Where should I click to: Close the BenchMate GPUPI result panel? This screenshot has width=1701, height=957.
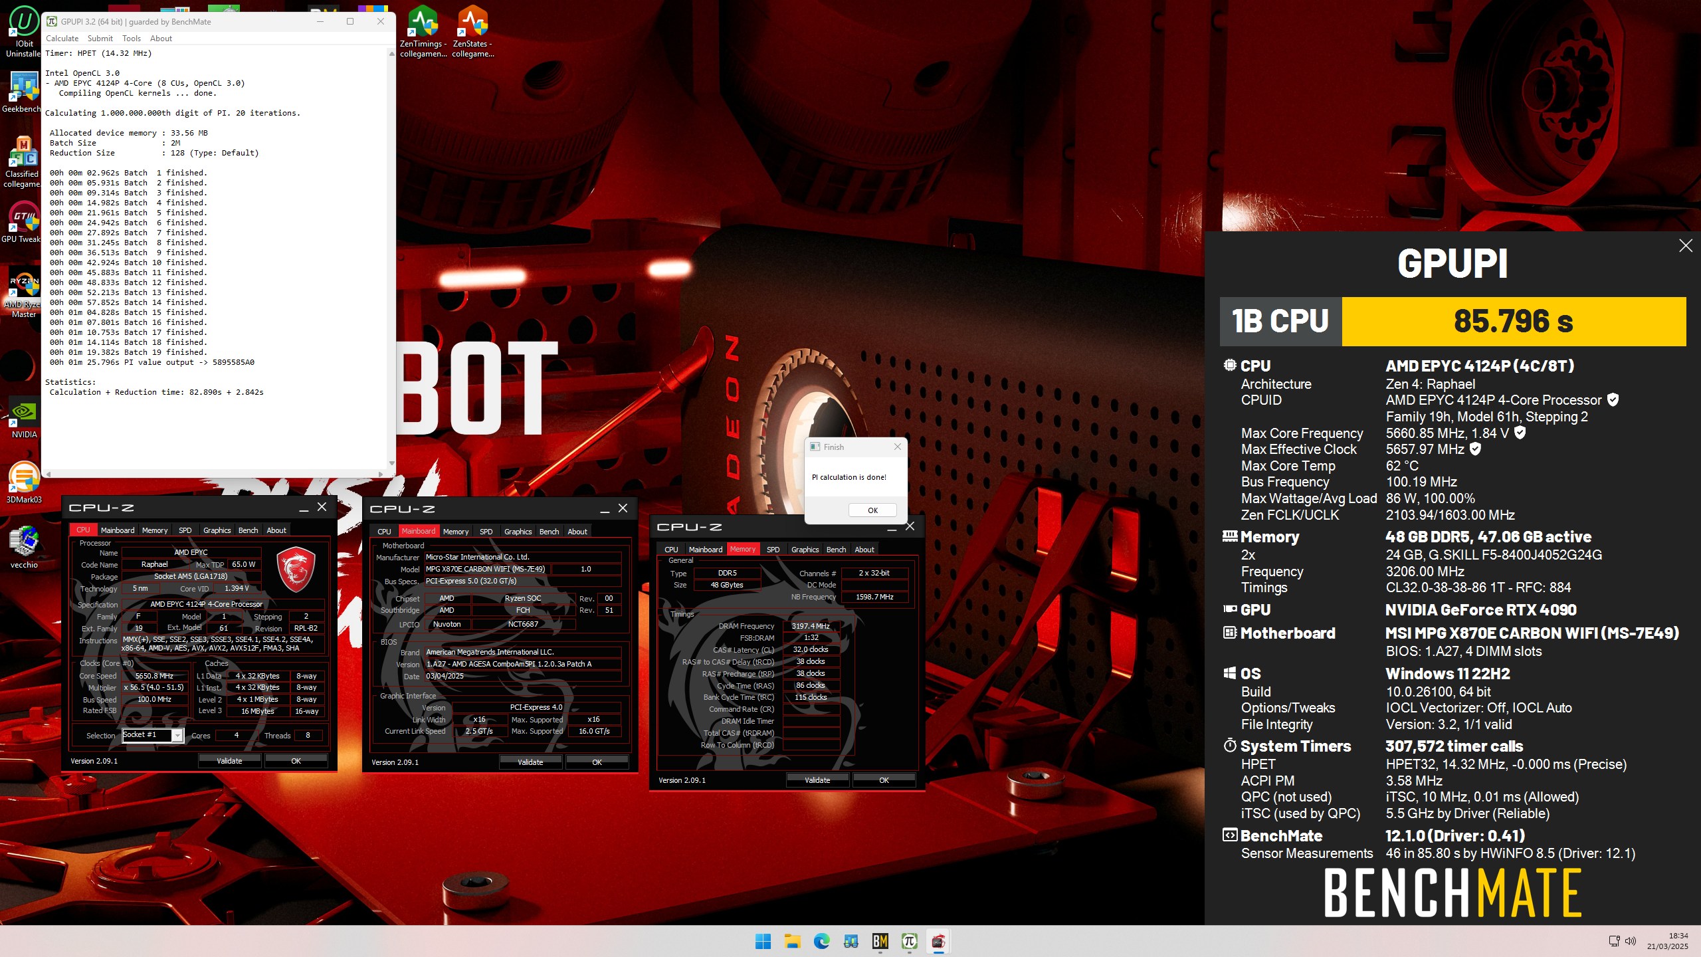(1685, 246)
